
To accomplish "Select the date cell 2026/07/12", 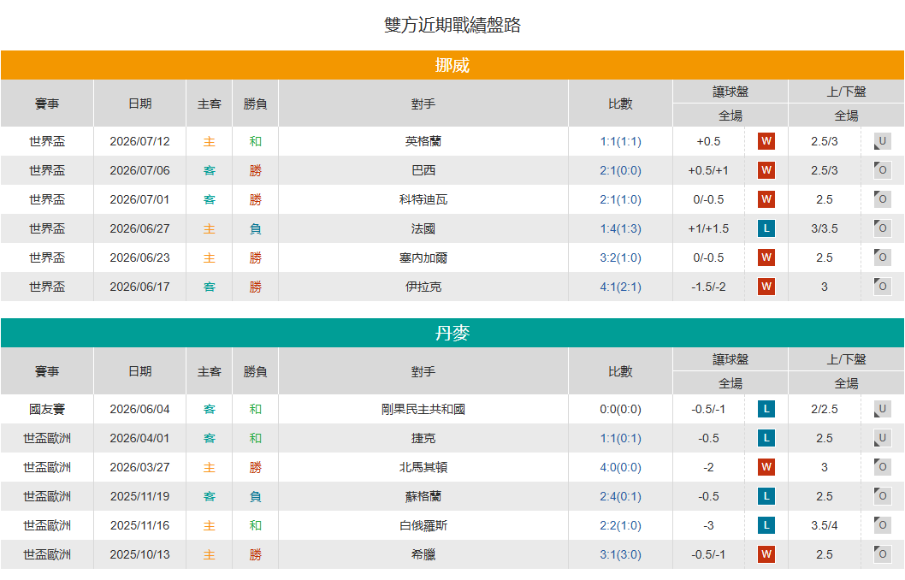I will pos(139,141).
